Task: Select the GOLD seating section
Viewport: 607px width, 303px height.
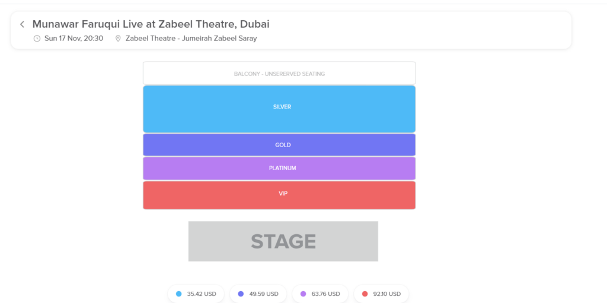Action: (279, 145)
